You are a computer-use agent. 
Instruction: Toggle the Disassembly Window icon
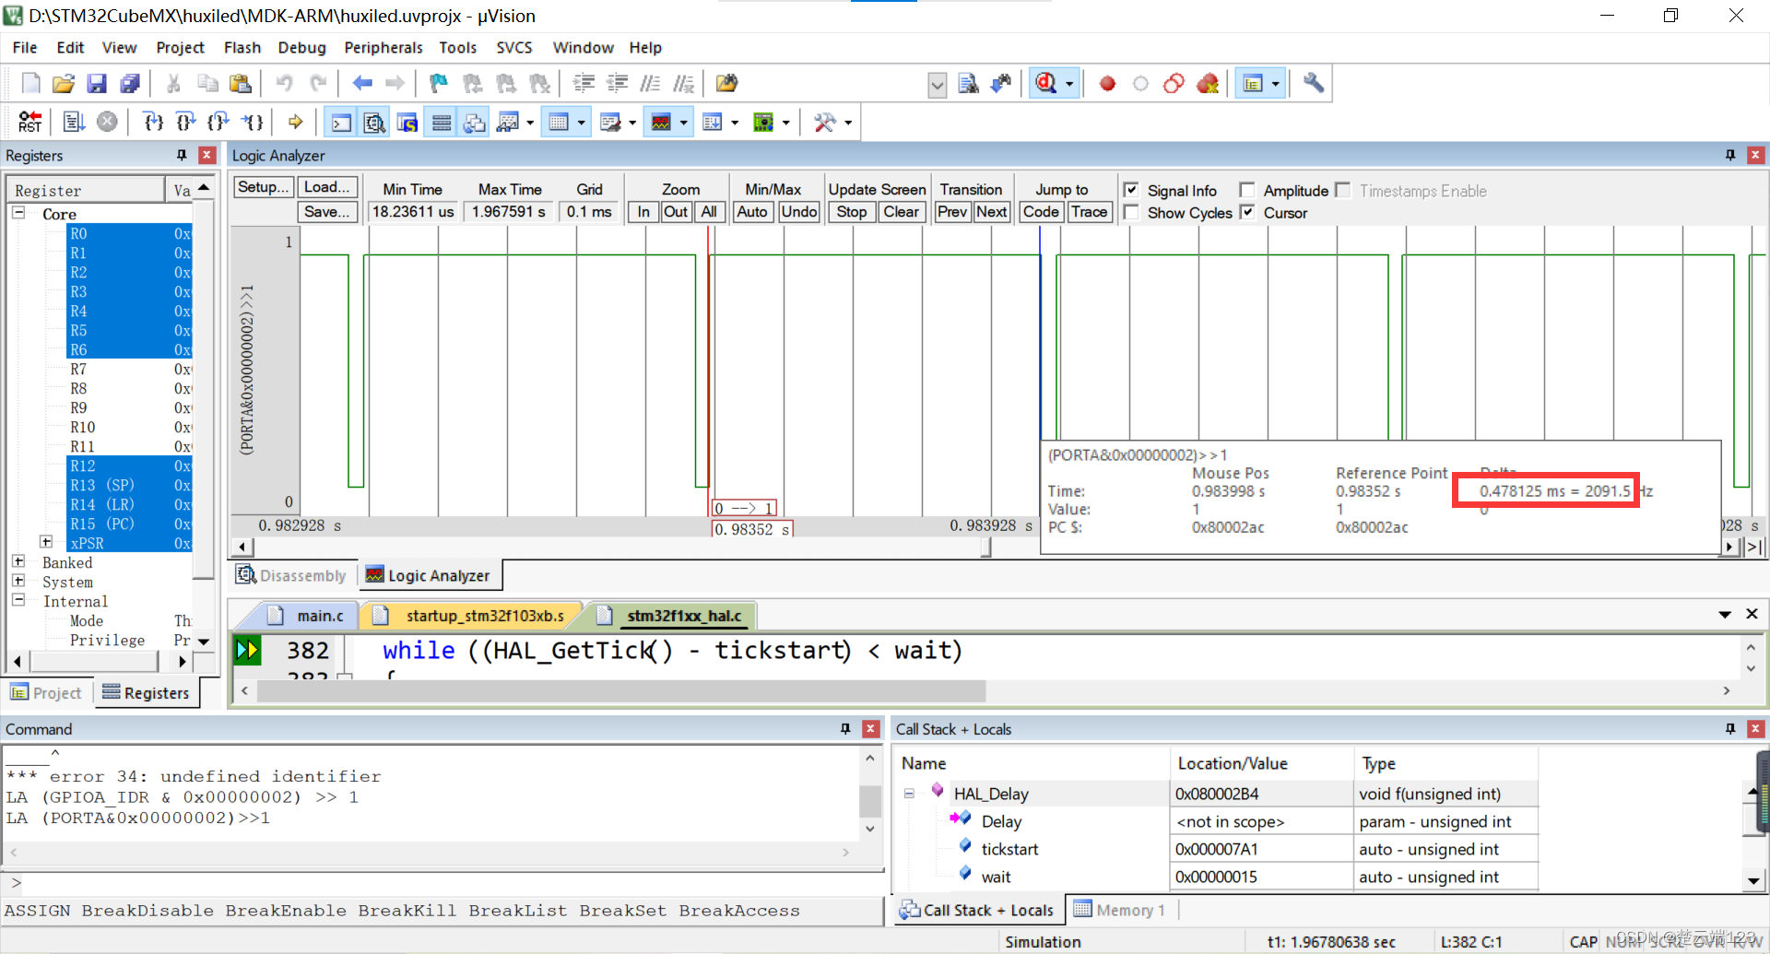tap(374, 122)
